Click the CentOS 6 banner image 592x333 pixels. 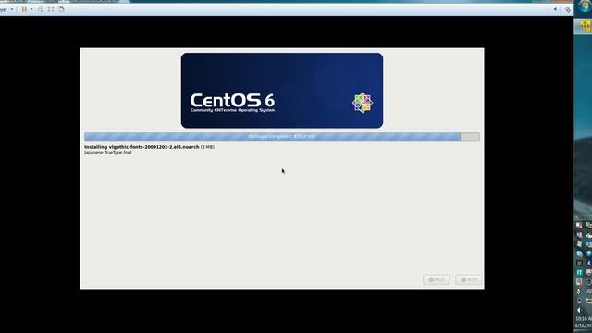tap(282, 91)
